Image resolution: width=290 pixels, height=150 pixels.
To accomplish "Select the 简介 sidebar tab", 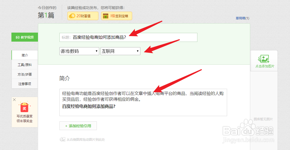I will pos(25,55).
